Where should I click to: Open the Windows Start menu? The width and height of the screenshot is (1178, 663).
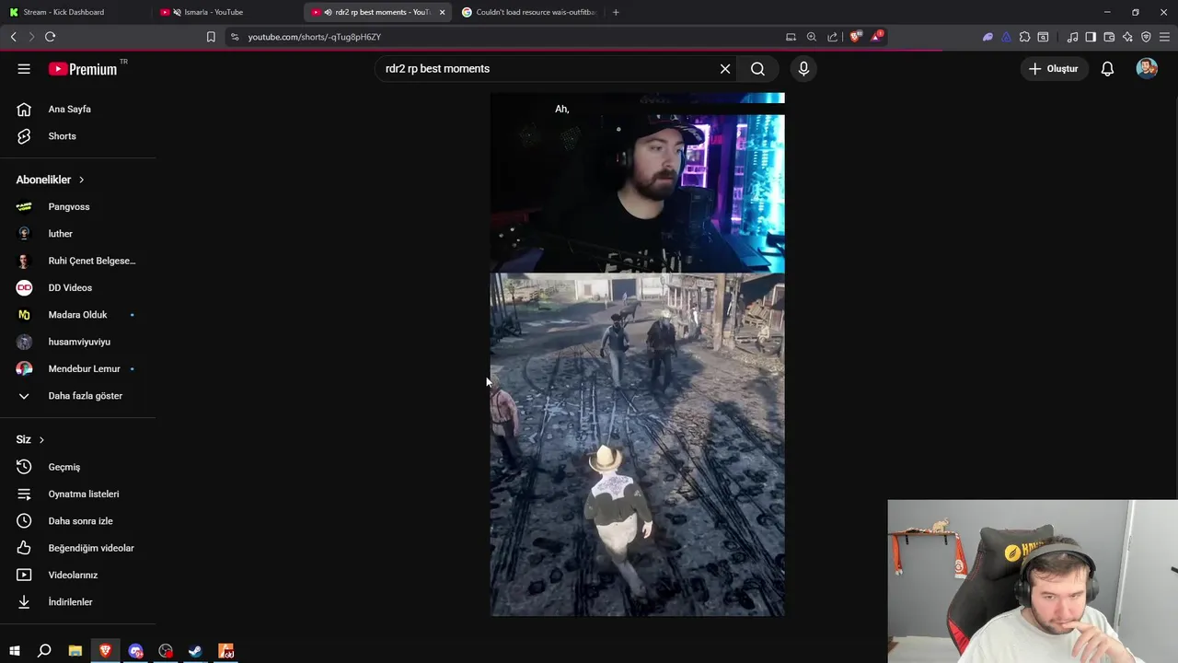14,651
